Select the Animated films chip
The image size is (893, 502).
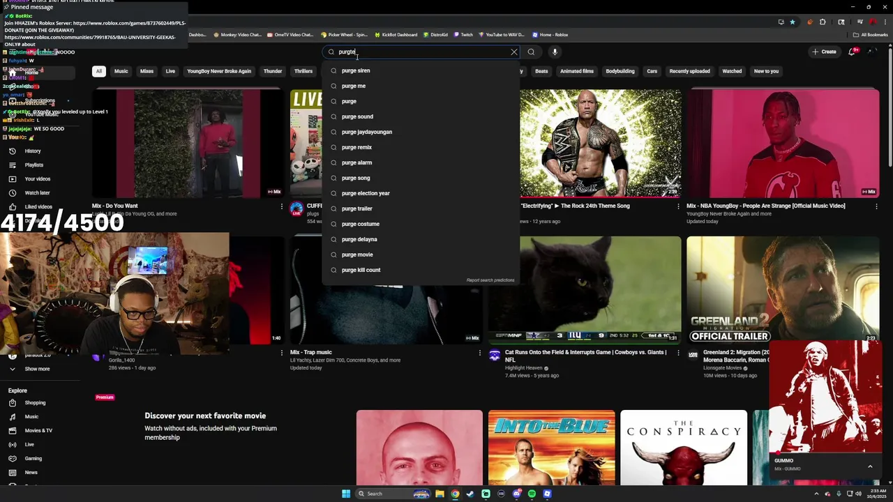point(577,71)
